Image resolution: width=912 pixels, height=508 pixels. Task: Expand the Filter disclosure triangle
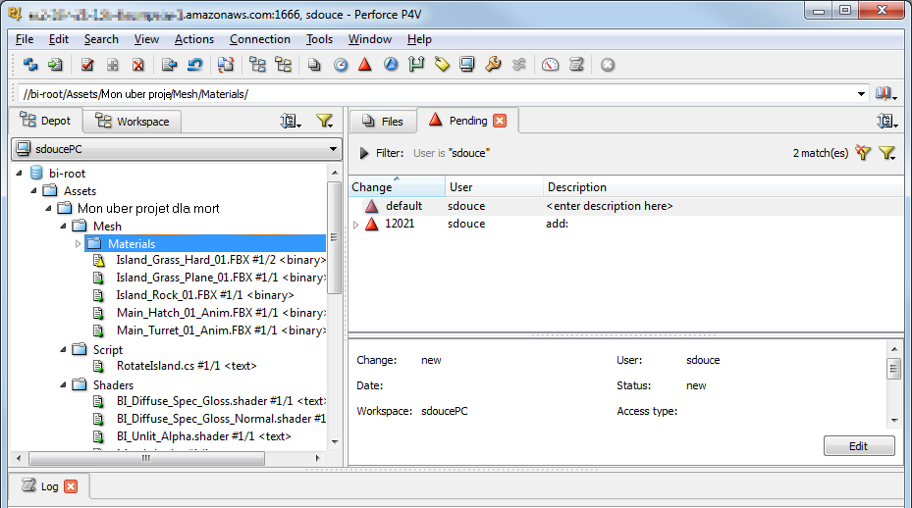364,153
